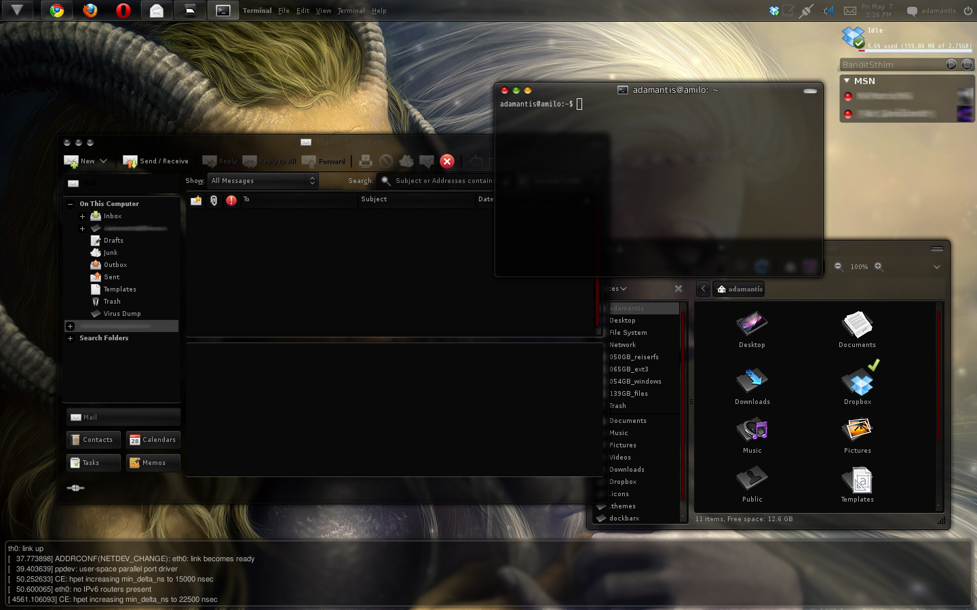Open the mail launcher in top panel
This screenshot has height=610, width=977.
pos(156,10)
